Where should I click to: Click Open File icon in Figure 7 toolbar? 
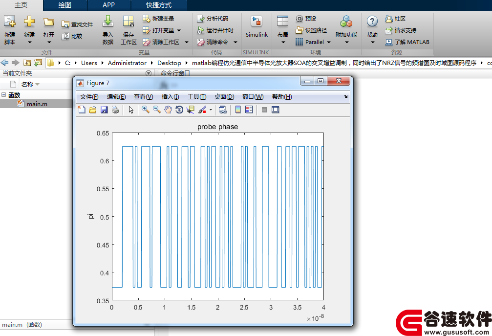coord(92,110)
